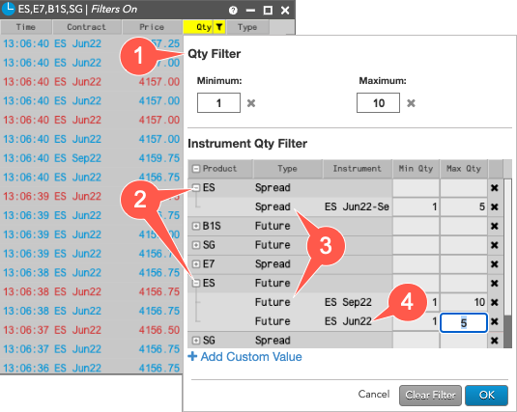
Task: Click the instrument table vertical scrollbar
Action: click(507, 263)
